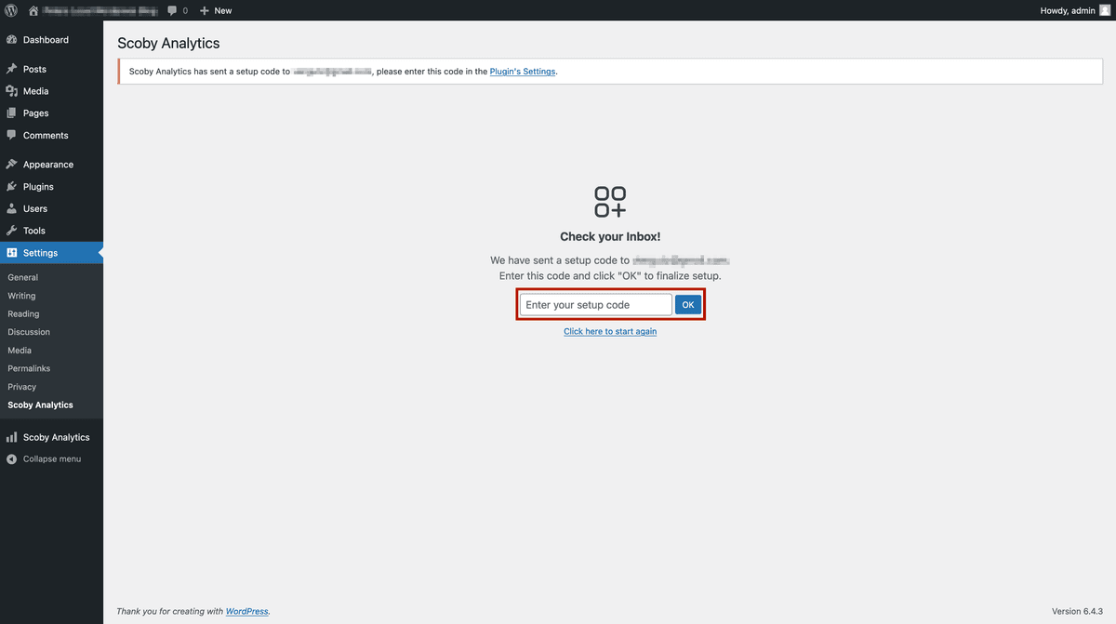1116x624 pixels.
Task: Focus the Enter your setup code field
Action: (595, 305)
